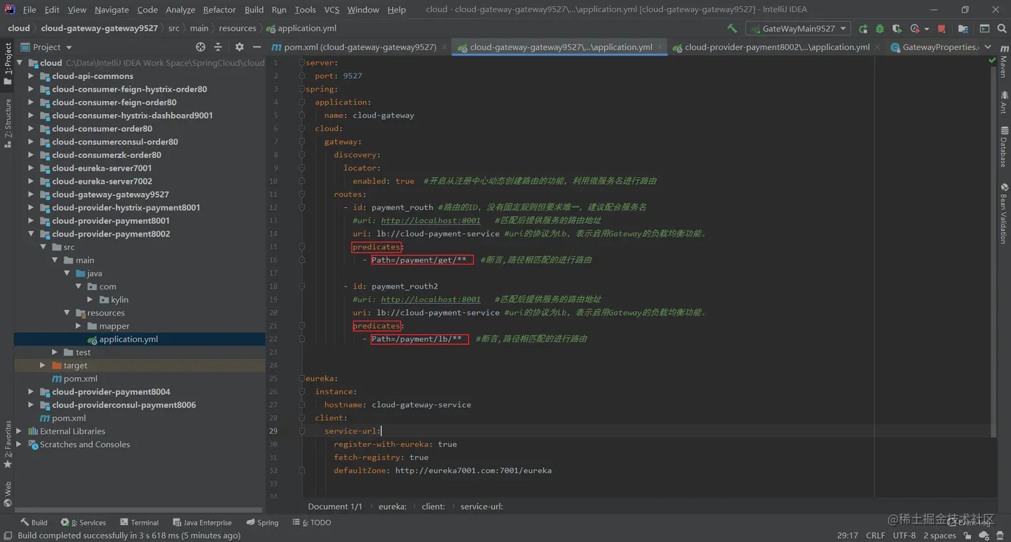The width and height of the screenshot is (1011, 542).
Task: Hide the Project tool window
Action: point(257,47)
